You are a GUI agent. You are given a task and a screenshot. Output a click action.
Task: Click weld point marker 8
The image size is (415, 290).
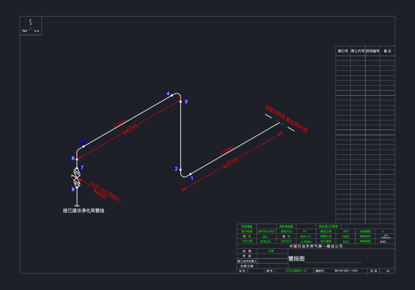pos(73,189)
